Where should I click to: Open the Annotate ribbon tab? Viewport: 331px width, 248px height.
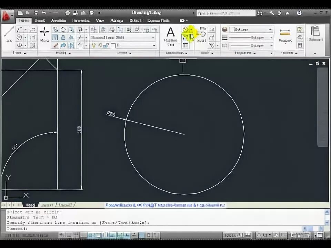point(59,20)
